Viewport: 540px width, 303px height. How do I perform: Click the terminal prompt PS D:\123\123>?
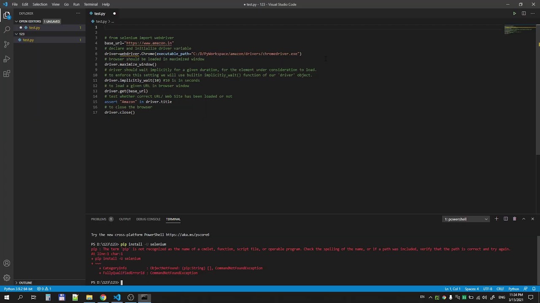click(105, 282)
